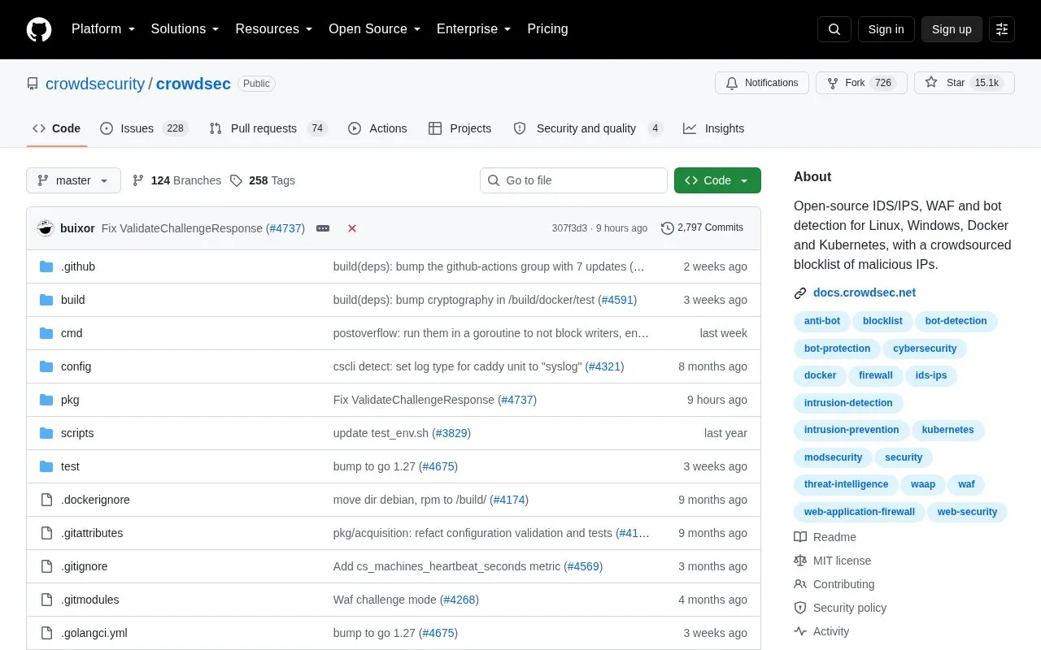The image size is (1041, 650).
Task: Check the failed status X icon
Action: point(352,228)
